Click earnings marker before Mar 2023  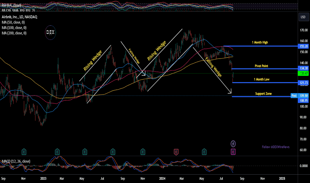pos(57,152)
